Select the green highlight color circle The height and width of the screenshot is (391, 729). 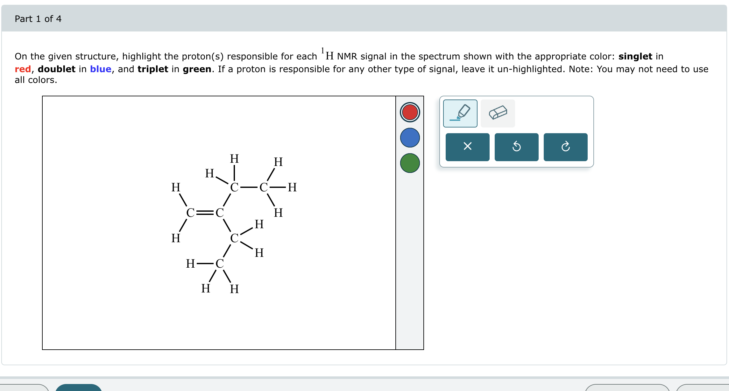tap(410, 163)
